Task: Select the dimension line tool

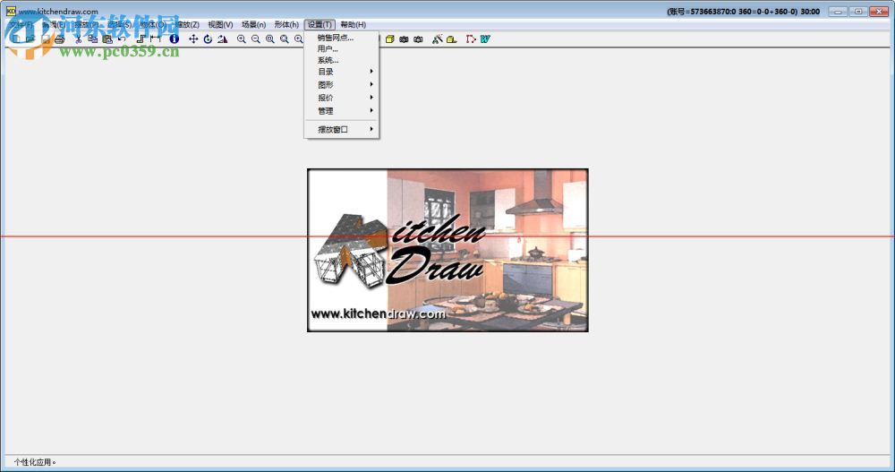Action: point(155,39)
